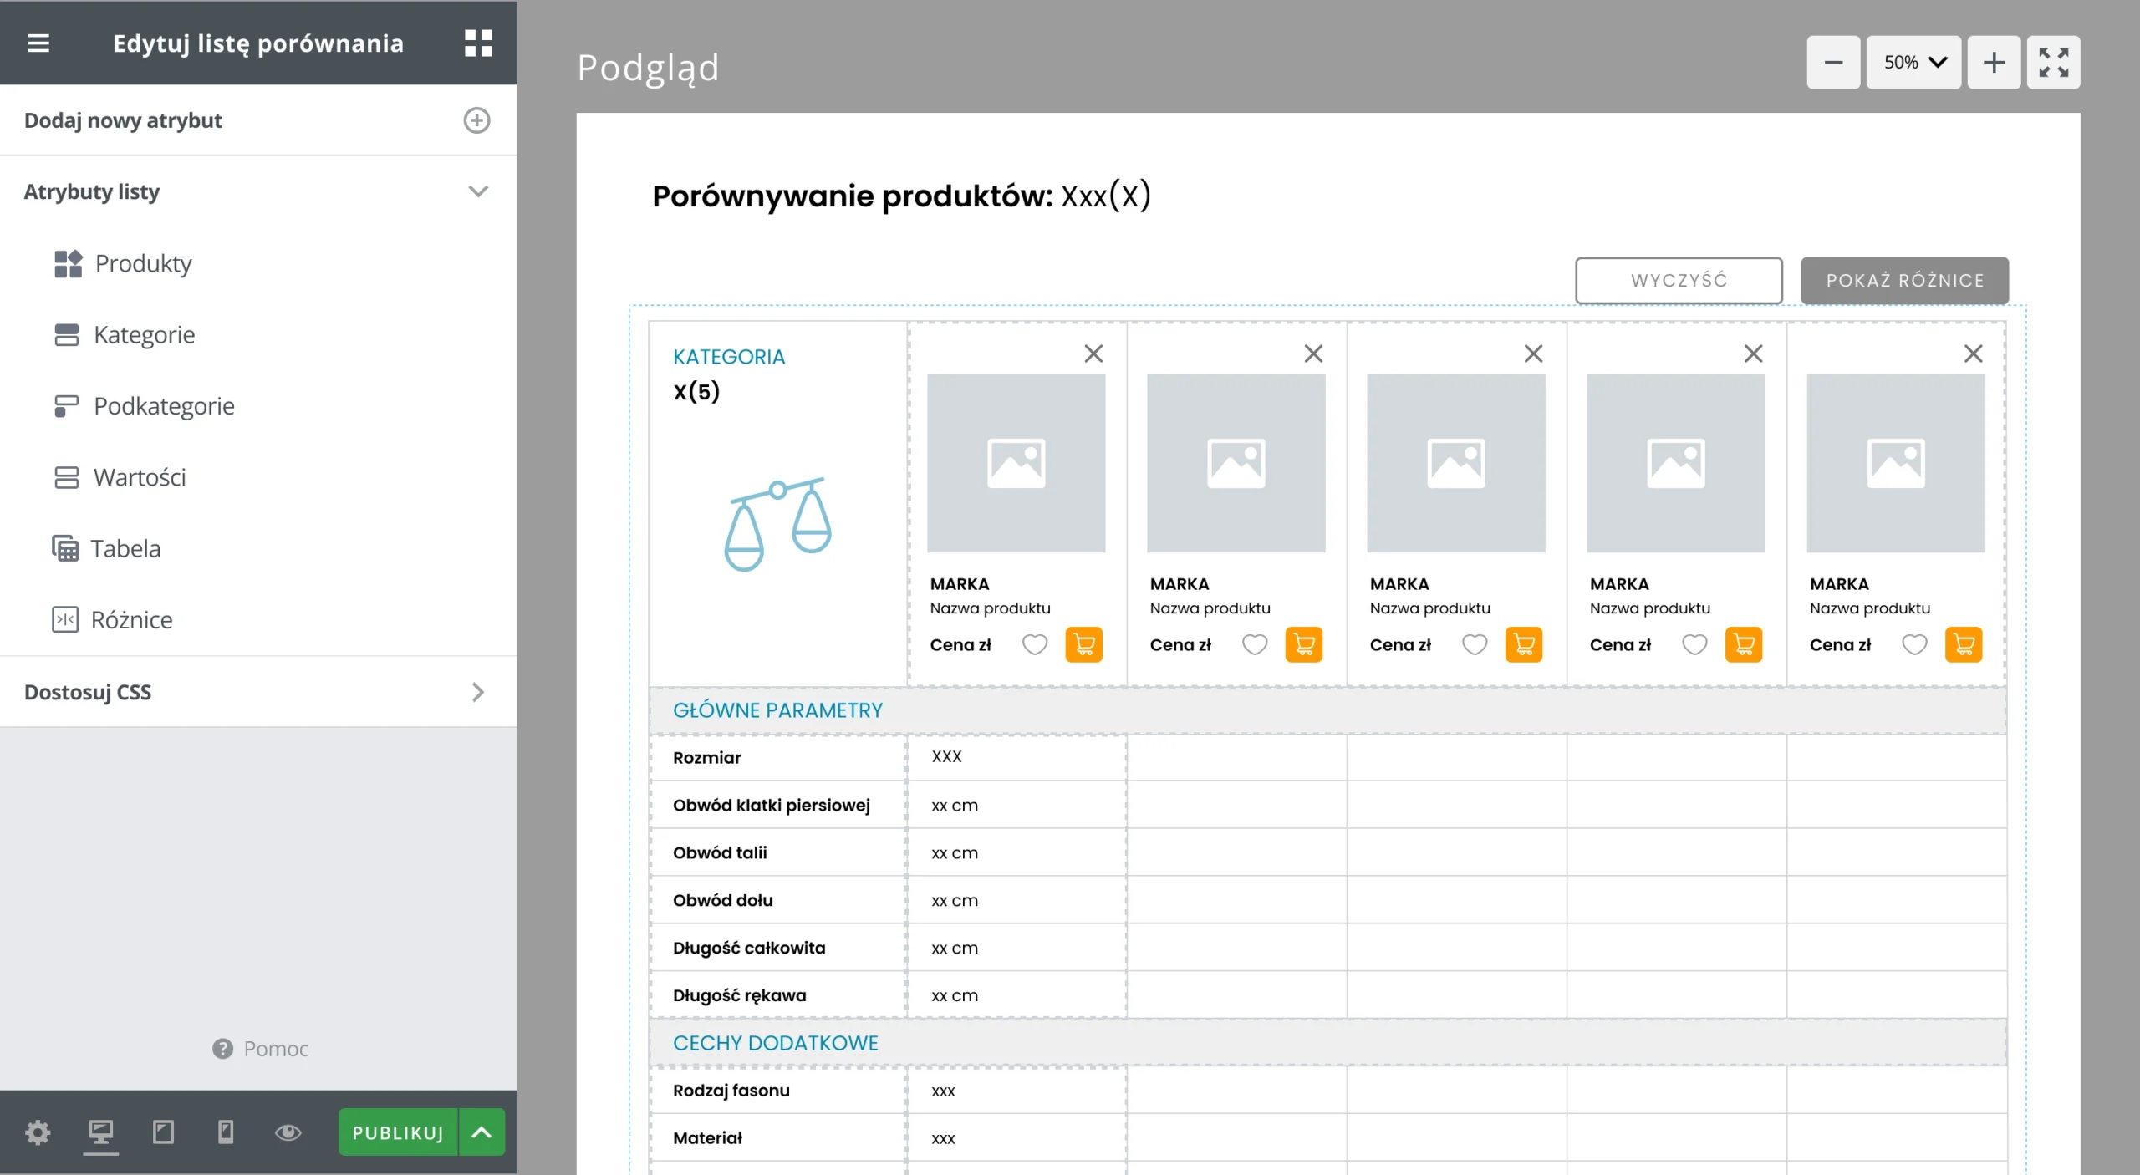Click the grid apps icon in header

tap(478, 43)
